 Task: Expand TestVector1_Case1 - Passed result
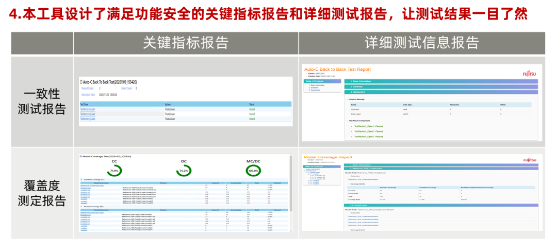[x=368, y=126]
